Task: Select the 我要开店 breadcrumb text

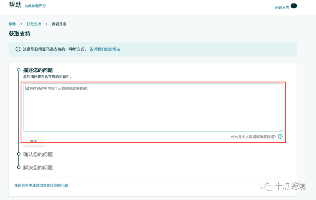Action: 59,24
